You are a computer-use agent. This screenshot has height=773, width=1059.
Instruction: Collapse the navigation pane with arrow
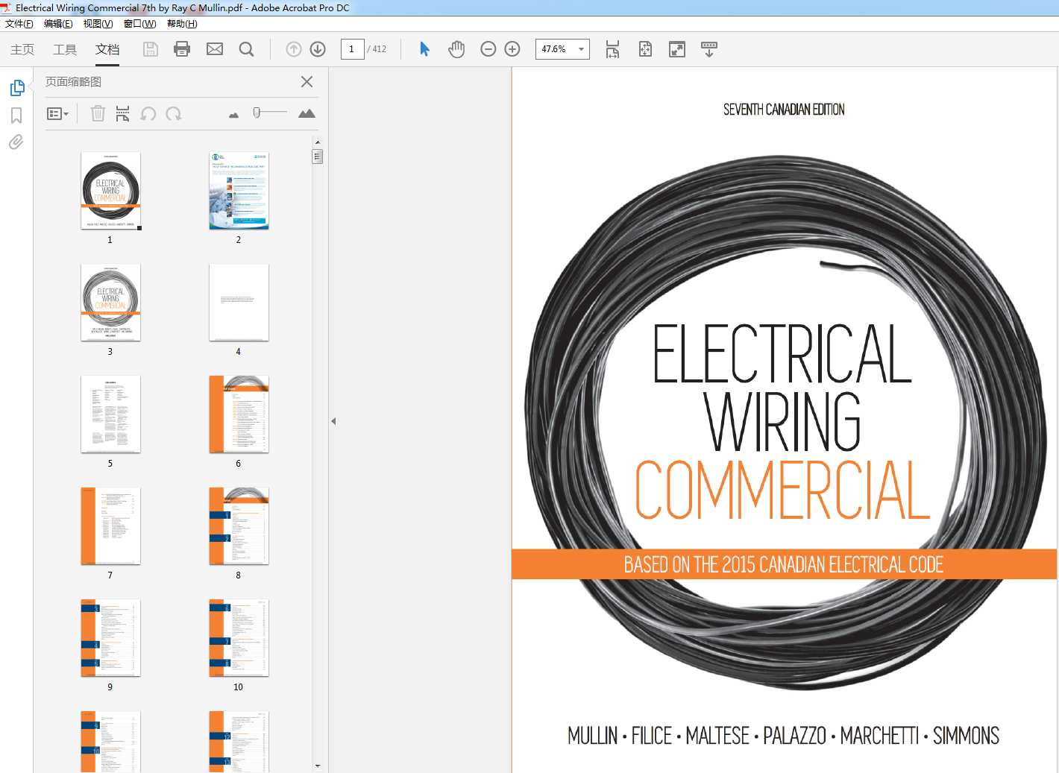pos(333,421)
